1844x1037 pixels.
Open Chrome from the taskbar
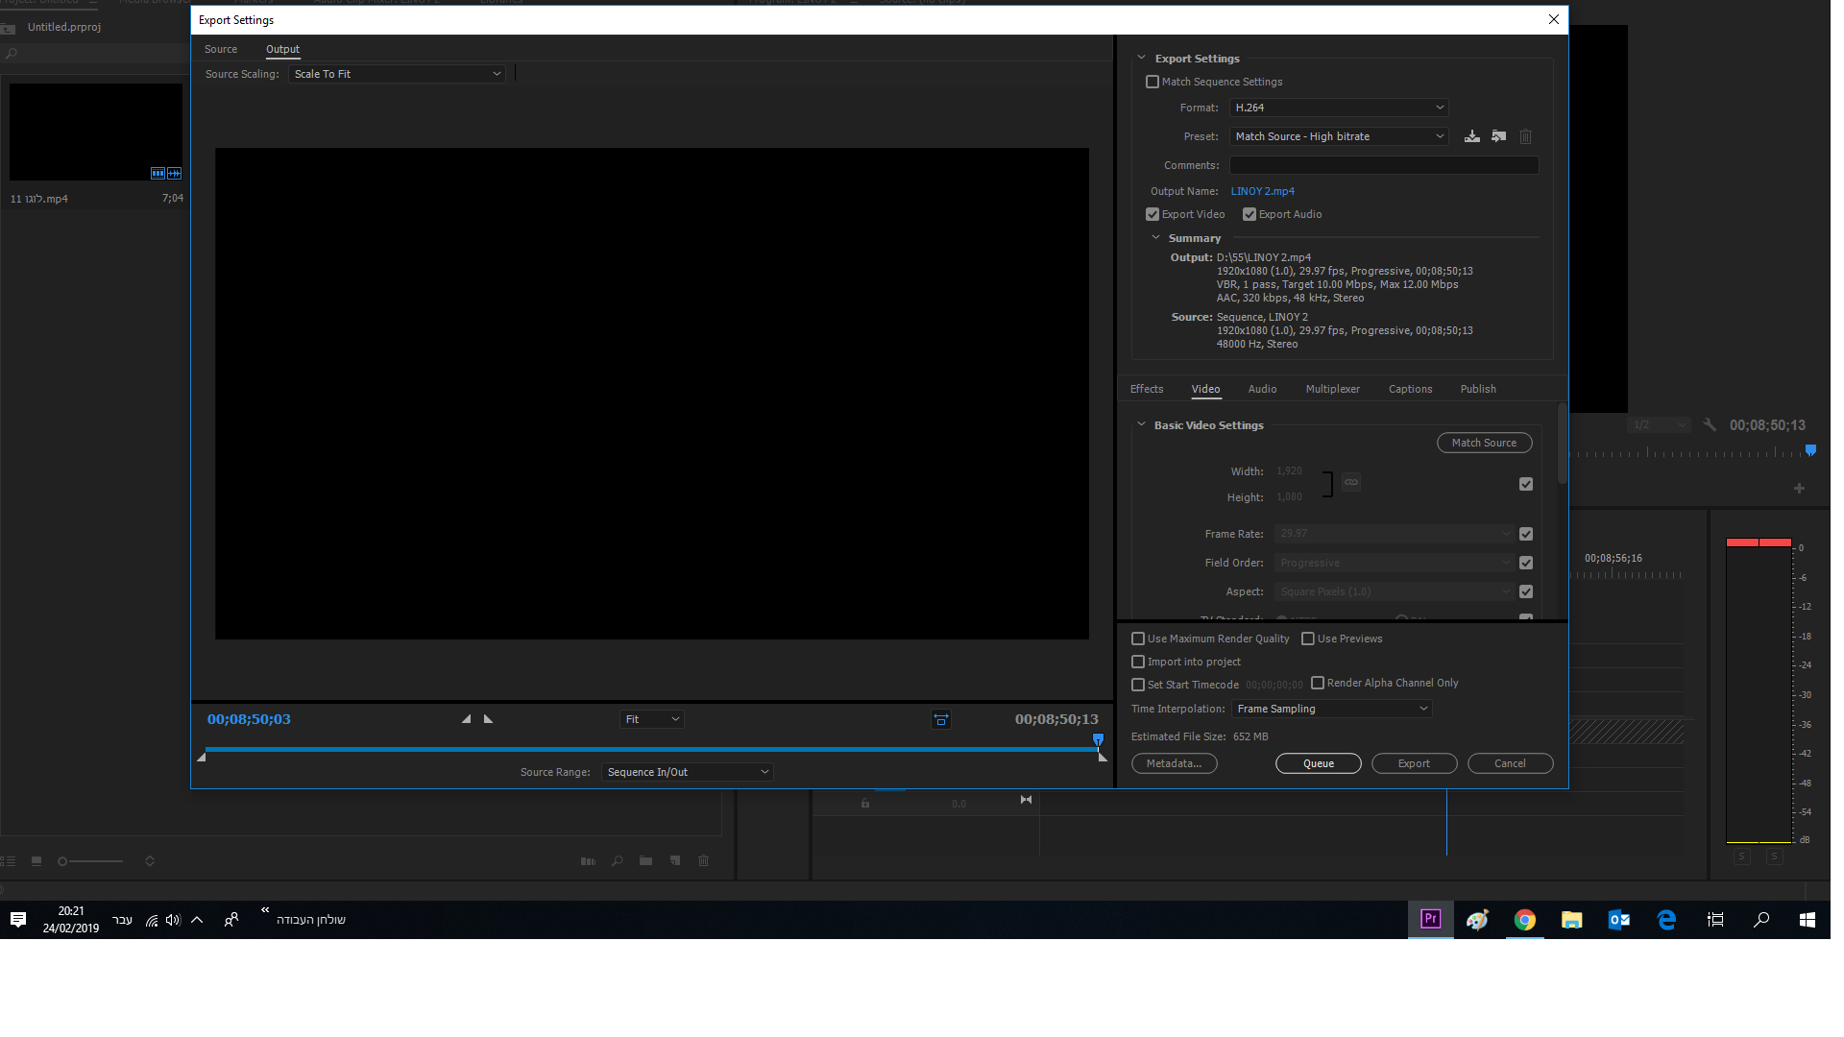(1524, 920)
